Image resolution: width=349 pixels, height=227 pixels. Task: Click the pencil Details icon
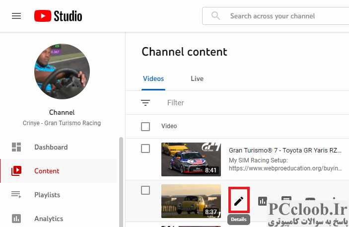pyautogui.click(x=239, y=201)
